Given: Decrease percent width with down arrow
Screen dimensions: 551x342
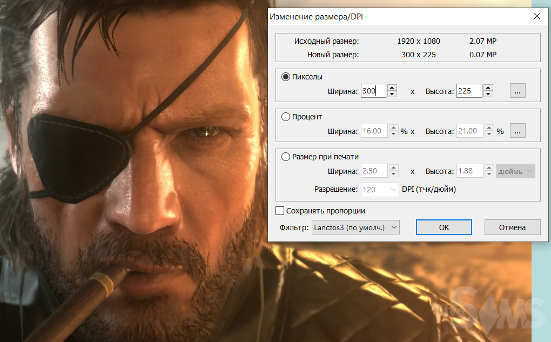Looking at the screenshot, I should pos(394,135).
